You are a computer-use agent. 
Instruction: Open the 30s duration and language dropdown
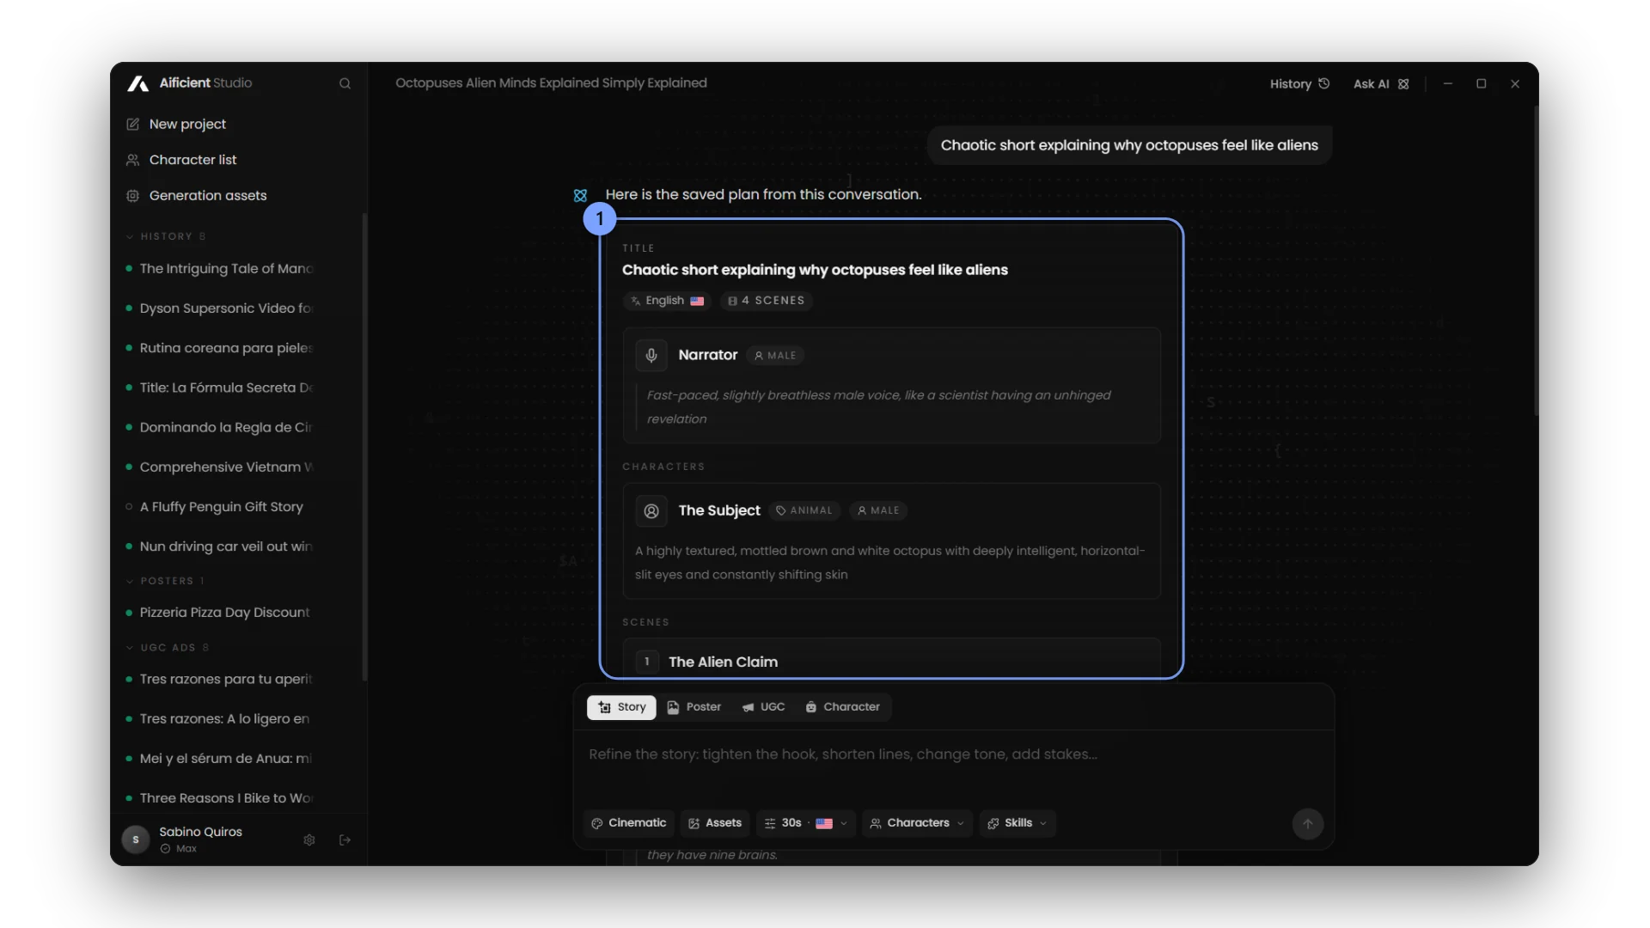click(805, 823)
